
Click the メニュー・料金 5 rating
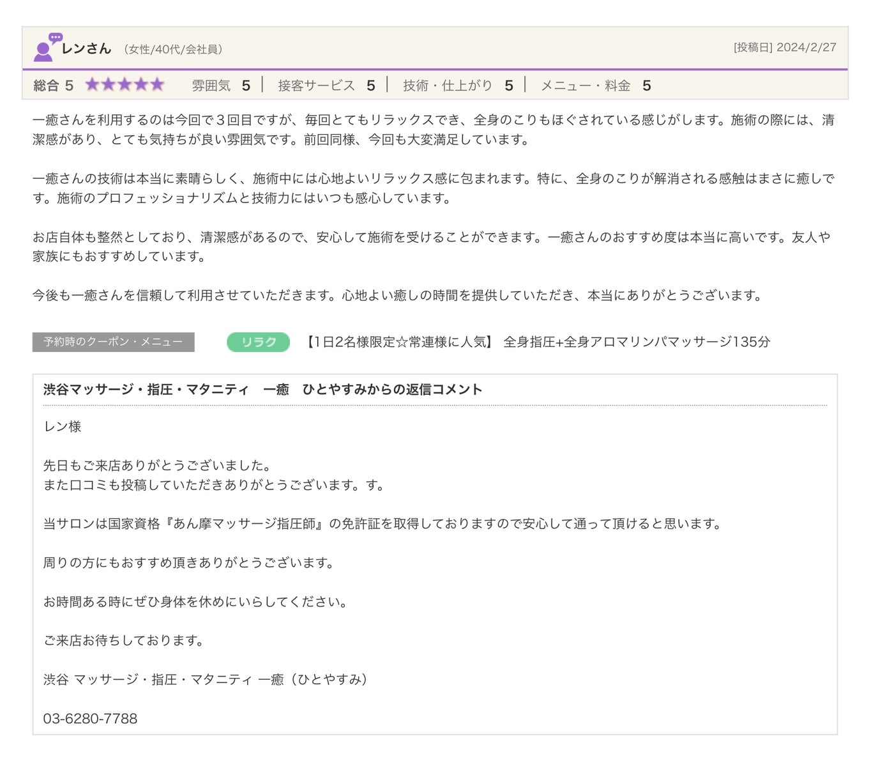[596, 86]
